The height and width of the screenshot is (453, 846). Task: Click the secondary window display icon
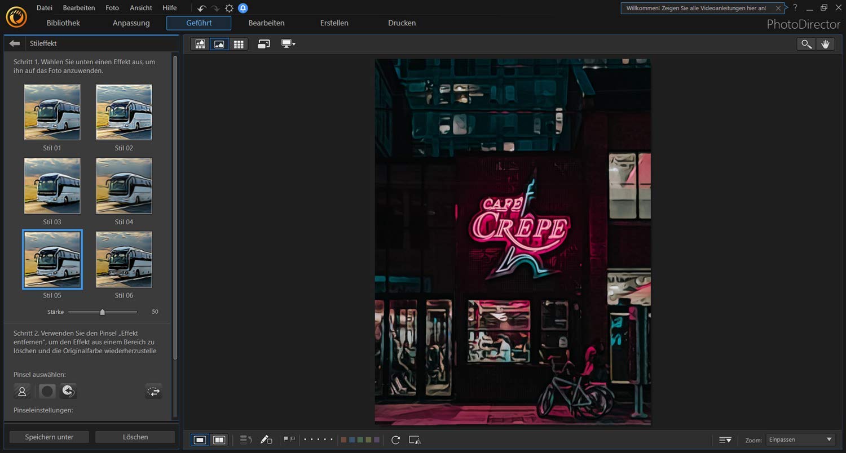263,44
